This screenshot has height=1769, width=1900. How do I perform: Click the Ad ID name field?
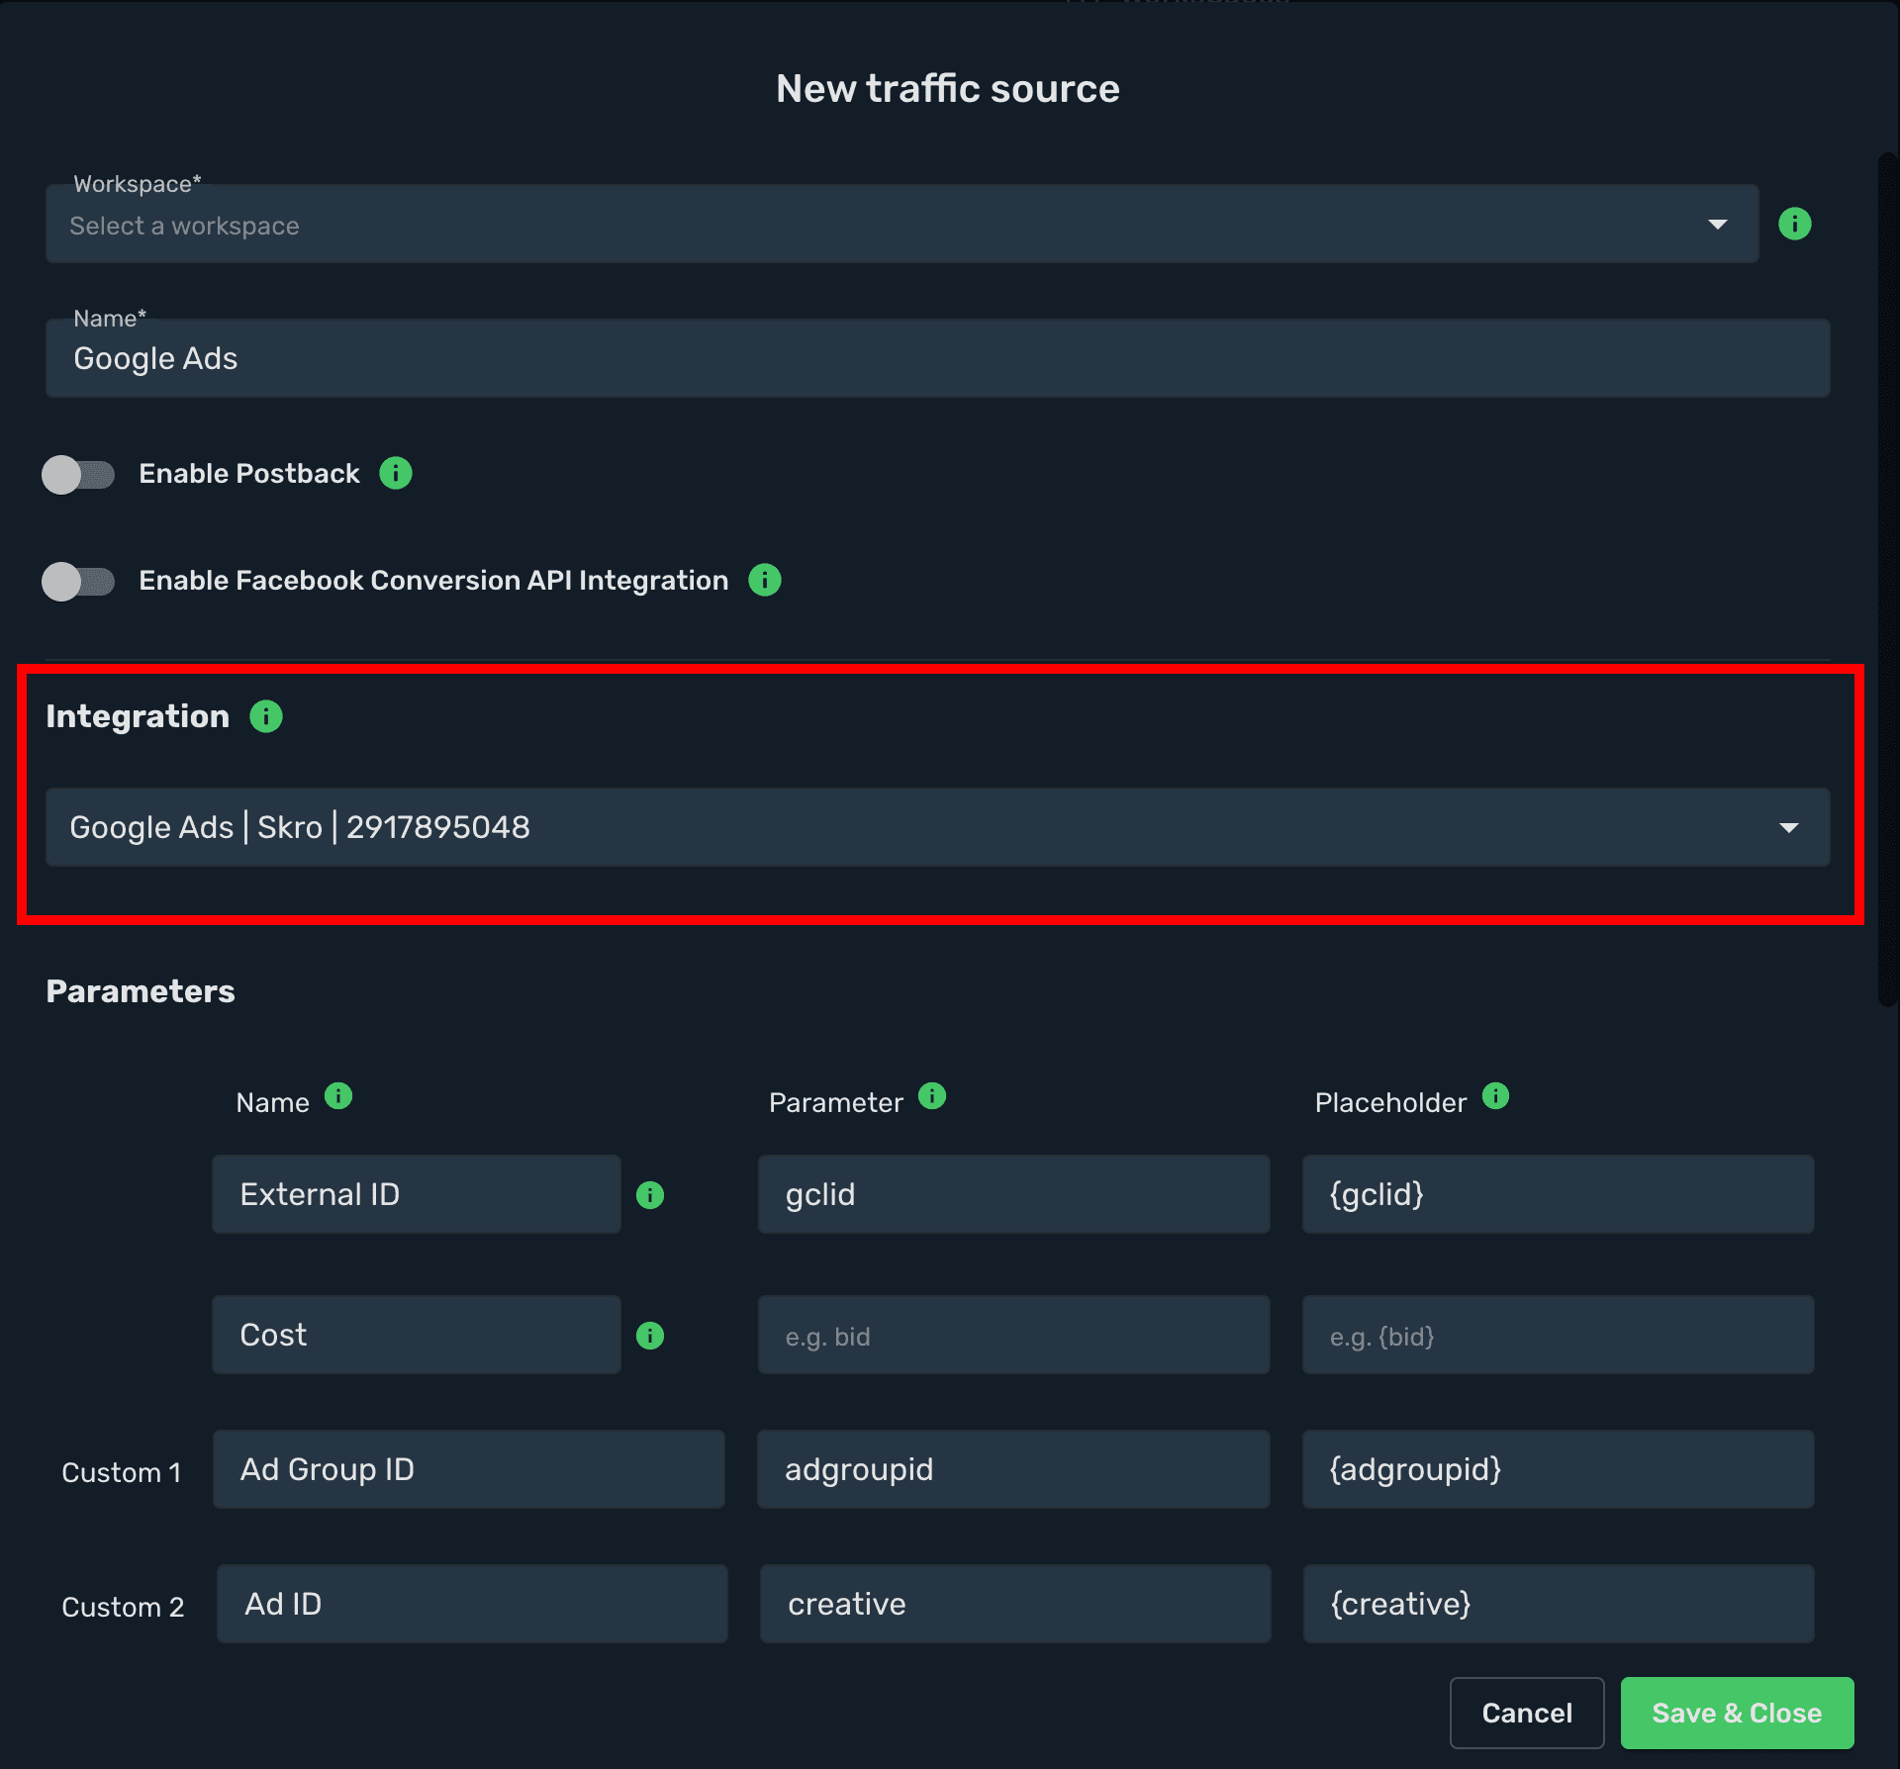pyautogui.click(x=472, y=1604)
